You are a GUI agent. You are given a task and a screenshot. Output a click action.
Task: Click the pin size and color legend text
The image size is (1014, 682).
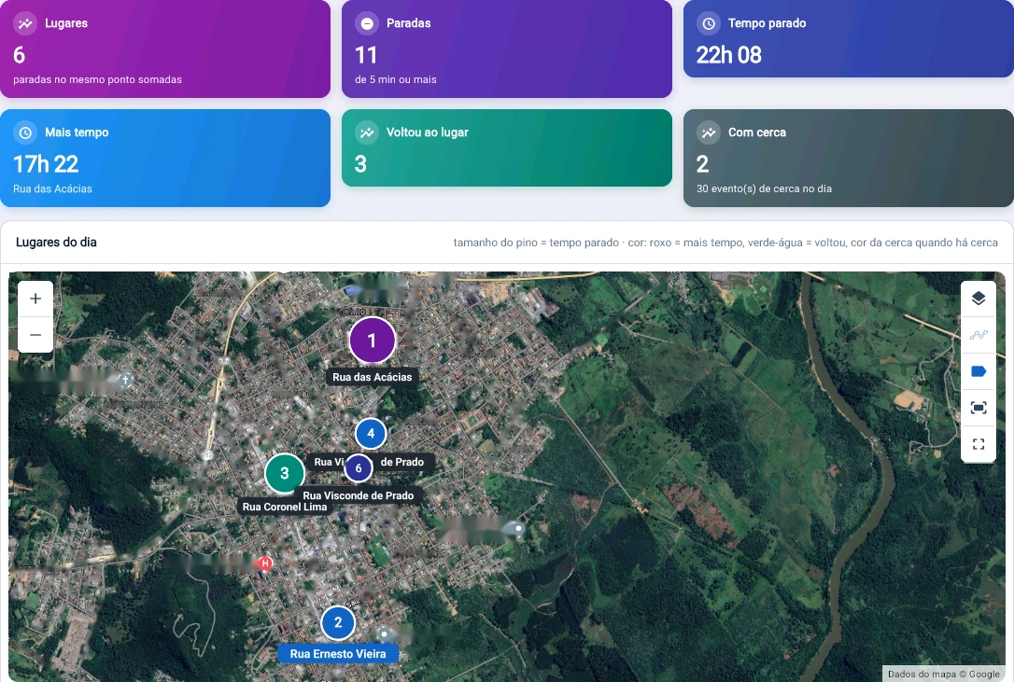click(725, 243)
